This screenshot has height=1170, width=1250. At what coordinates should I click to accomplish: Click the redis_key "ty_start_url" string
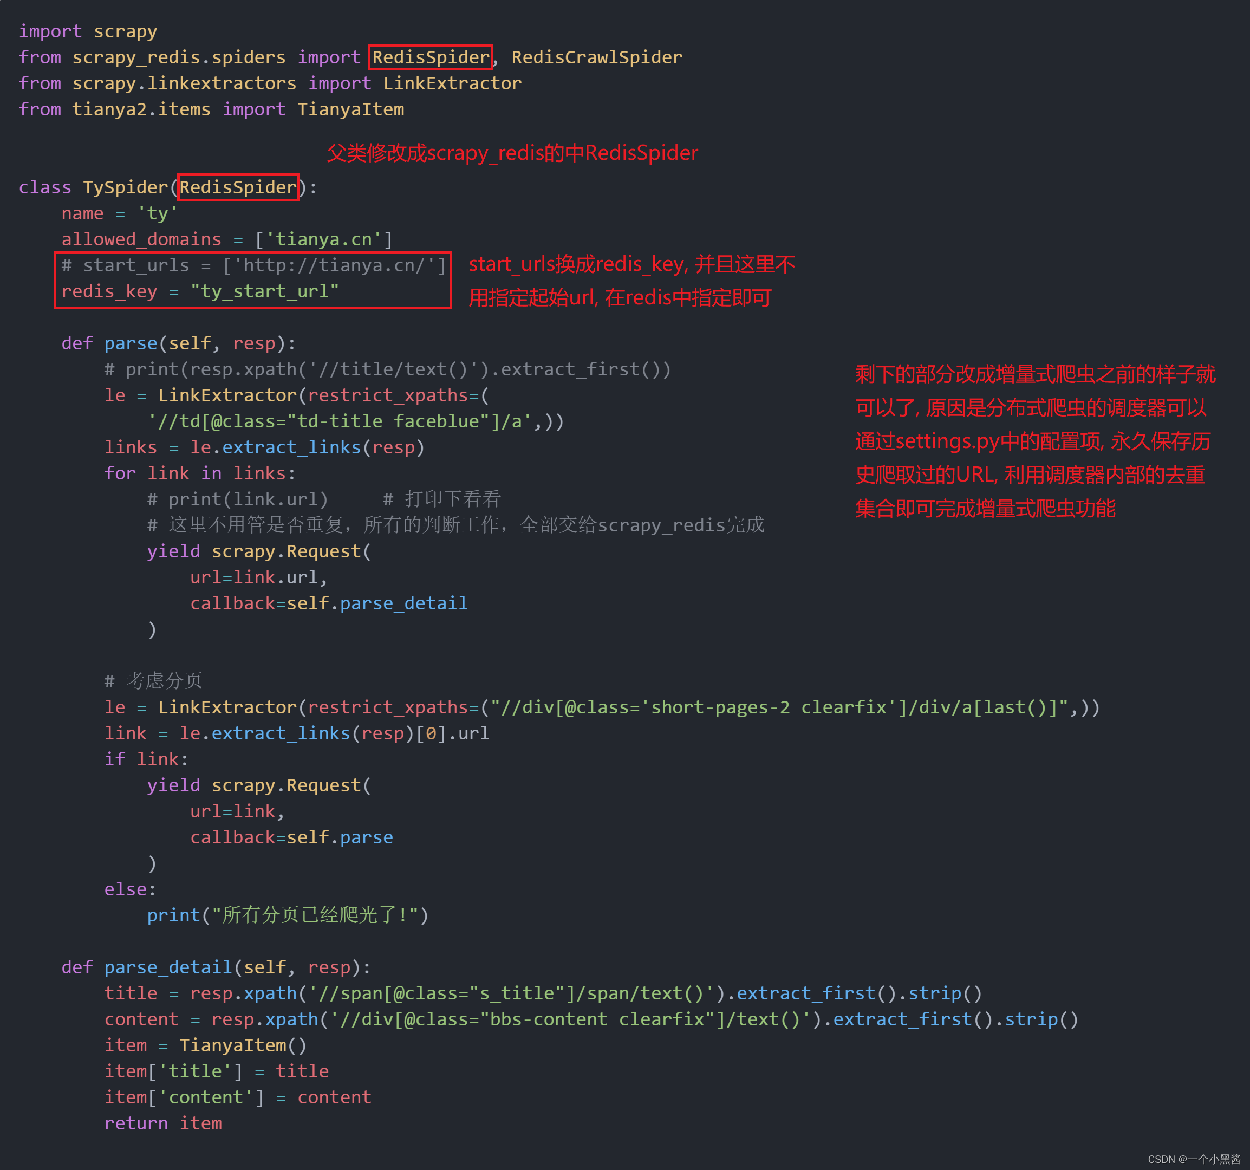[x=265, y=292]
